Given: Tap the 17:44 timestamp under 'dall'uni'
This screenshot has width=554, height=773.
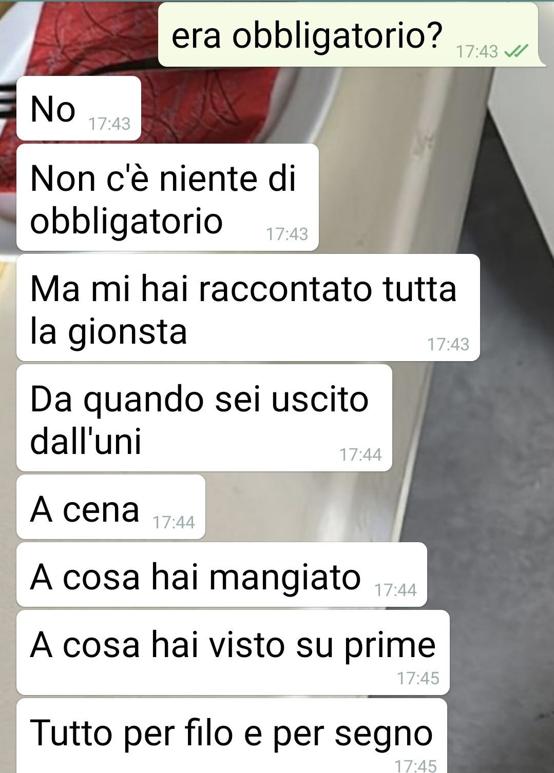Looking at the screenshot, I should [x=360, y=454].
